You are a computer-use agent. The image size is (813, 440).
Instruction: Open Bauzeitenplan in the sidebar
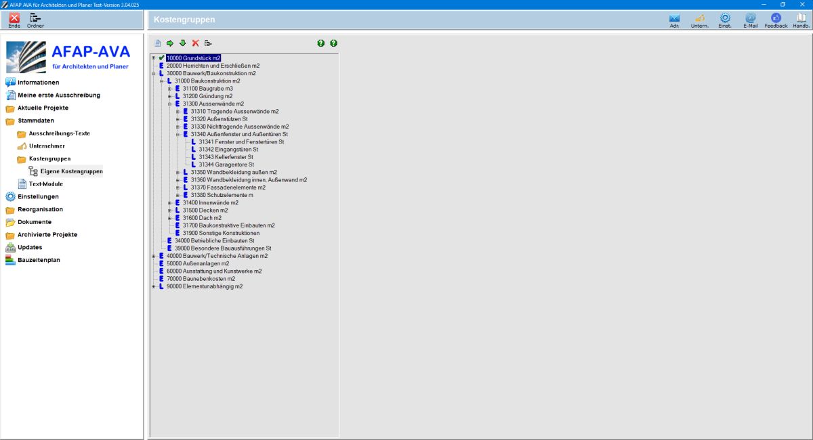(39, 260)
